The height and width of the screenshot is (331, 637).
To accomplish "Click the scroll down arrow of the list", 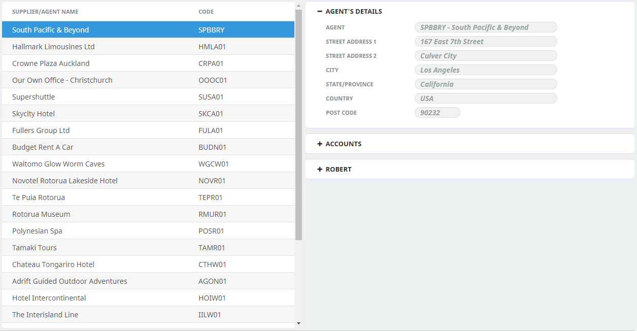I will [x=298, y=323].
